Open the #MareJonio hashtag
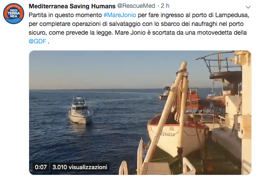The image size is (257, 181). tap(120, 15)
